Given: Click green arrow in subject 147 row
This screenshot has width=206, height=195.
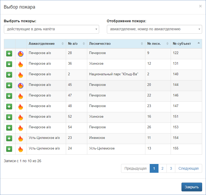Looking at the screenshot, I should 9,107.
